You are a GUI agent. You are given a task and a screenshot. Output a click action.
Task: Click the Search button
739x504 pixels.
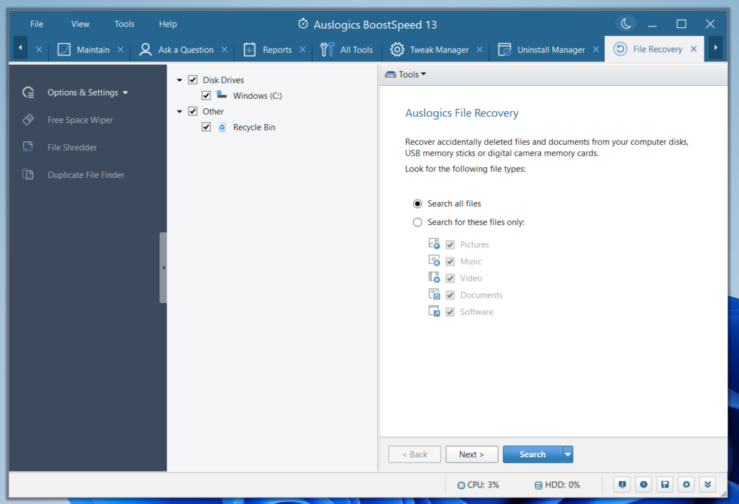[x=532, y=454]
